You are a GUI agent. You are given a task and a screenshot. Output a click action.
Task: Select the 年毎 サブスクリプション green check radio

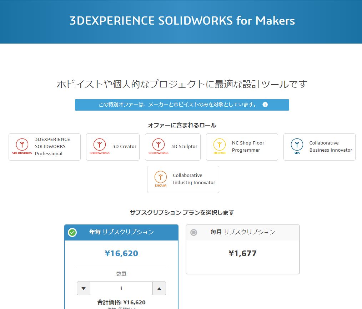72,232
